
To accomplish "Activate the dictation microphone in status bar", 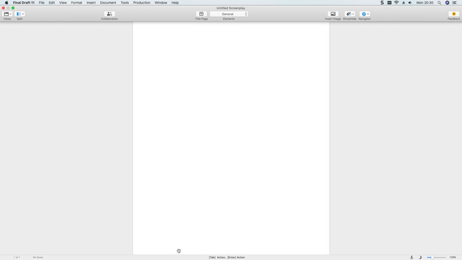I will coord(411,258).
